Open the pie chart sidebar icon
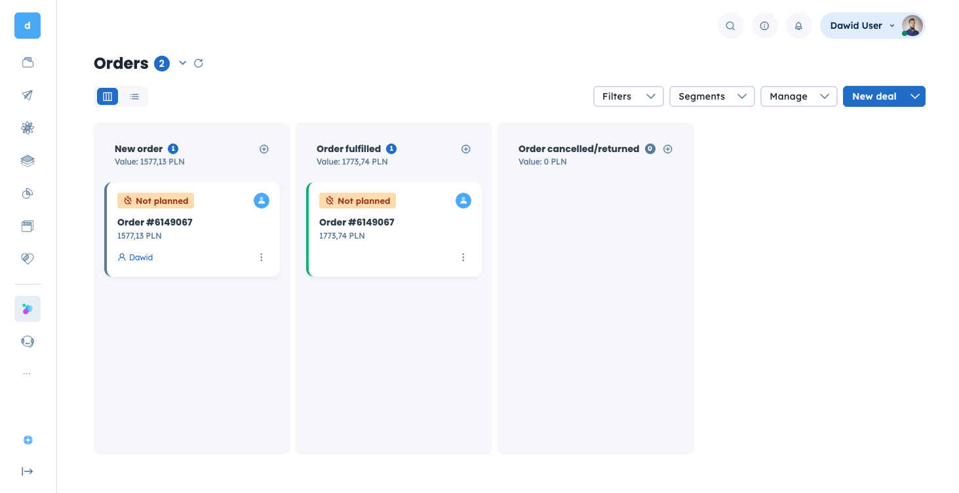The image size is (959, 493). click(28, 193)
